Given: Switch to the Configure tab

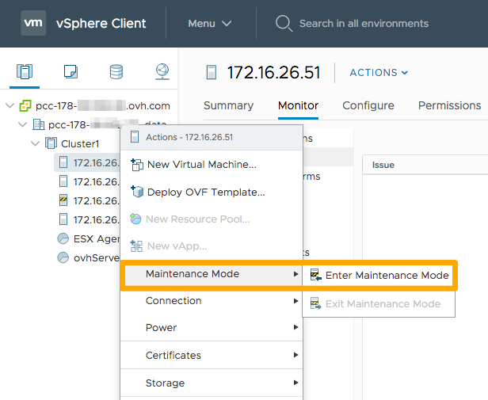Looking at the screenshot, I should click(x=368, y=105).
